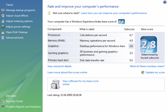
Task: Click Learn more about the scores online
Action: pos(67,73)
